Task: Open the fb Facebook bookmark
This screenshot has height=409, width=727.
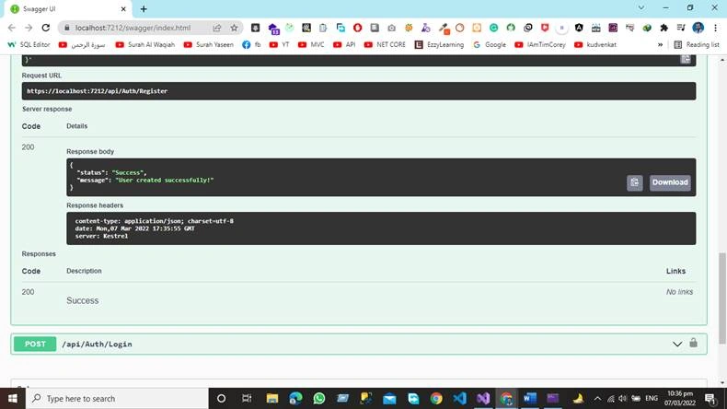Action: pos(251,44)
